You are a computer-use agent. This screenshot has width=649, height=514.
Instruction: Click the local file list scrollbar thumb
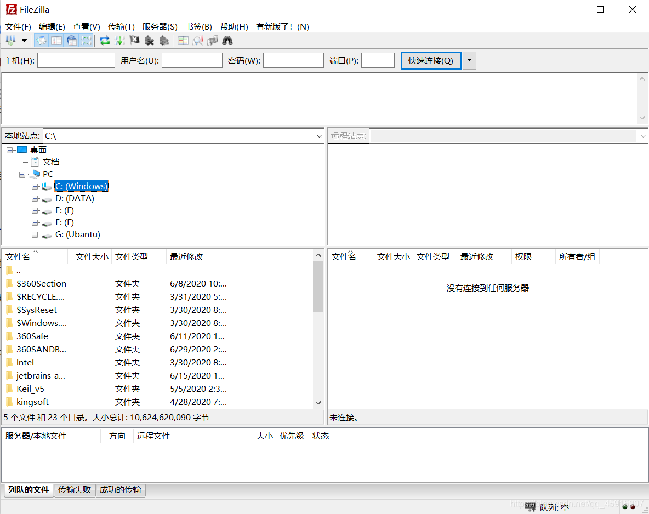pos(318,287)
